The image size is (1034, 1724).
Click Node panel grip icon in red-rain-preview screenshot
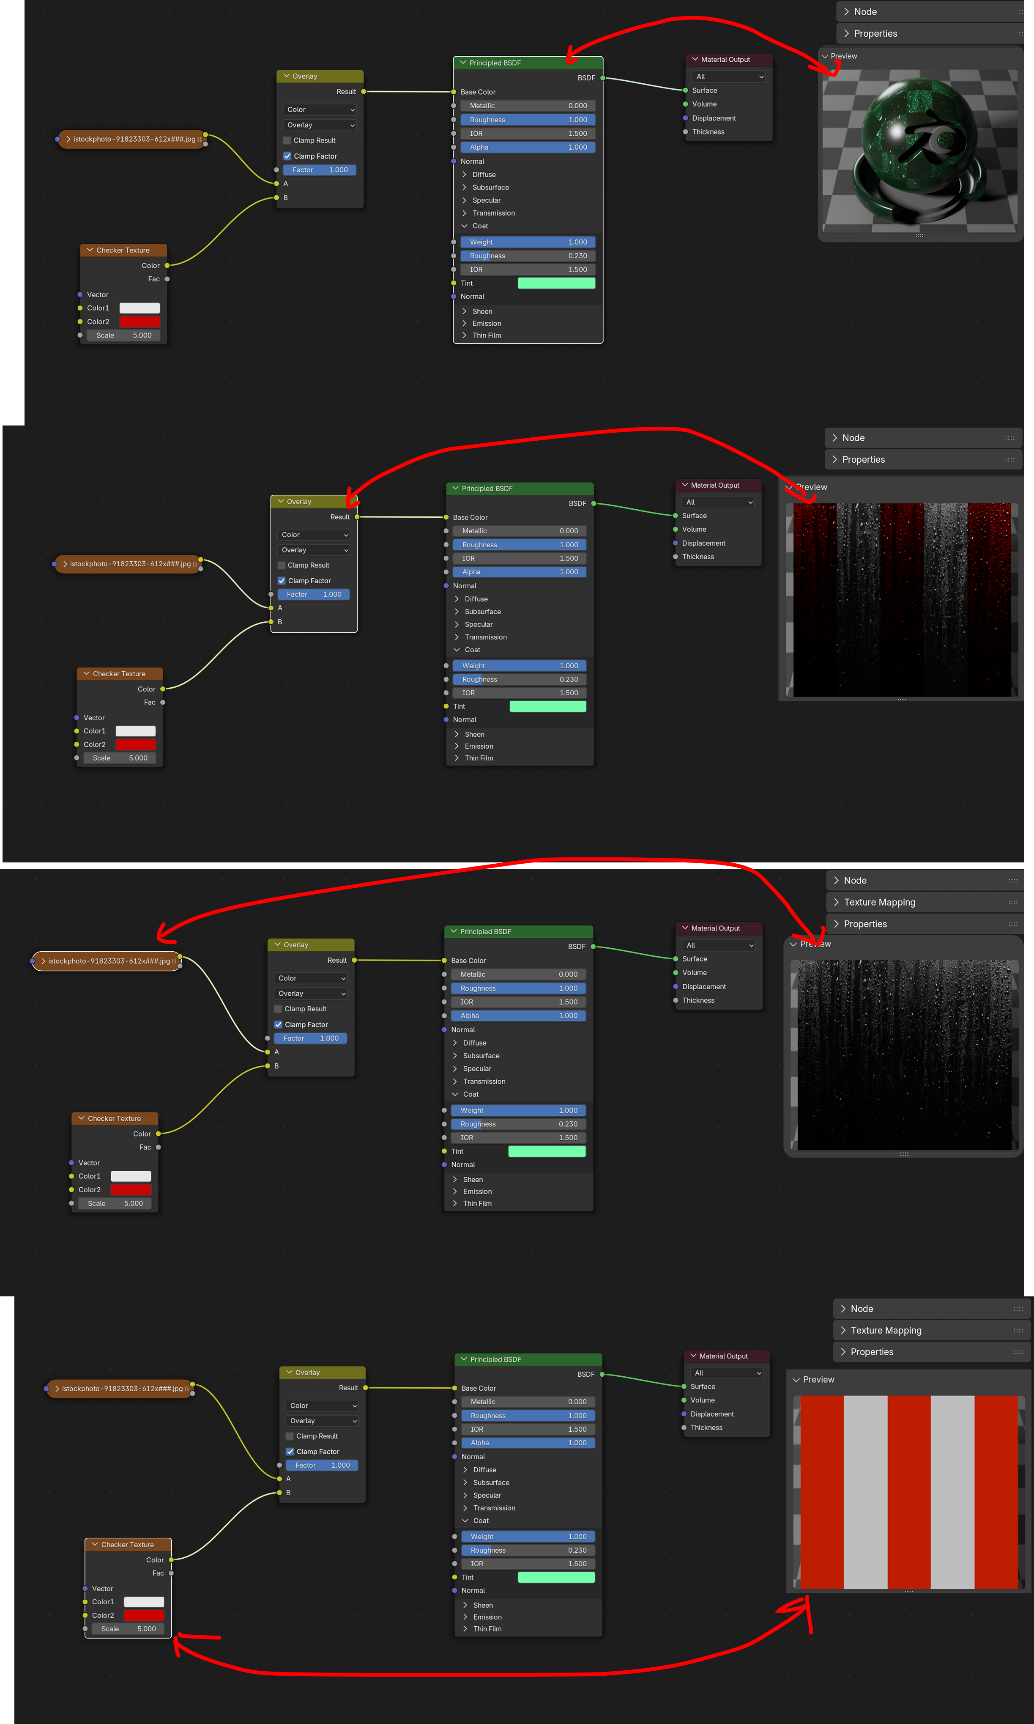point(1009,438)
